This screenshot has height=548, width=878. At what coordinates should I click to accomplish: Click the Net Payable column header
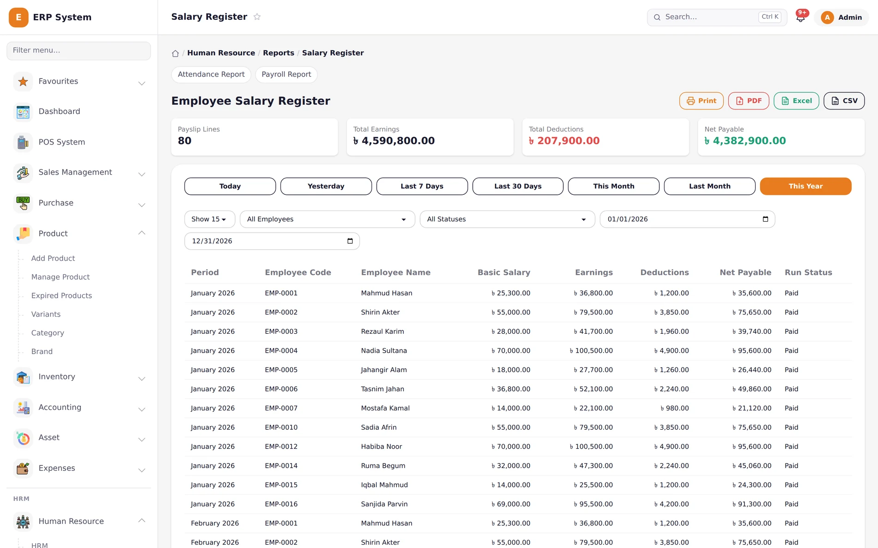tap(745, 273)
